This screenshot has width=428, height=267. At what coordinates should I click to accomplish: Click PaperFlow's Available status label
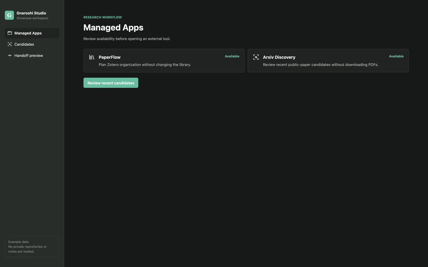[x=232, y=56]
